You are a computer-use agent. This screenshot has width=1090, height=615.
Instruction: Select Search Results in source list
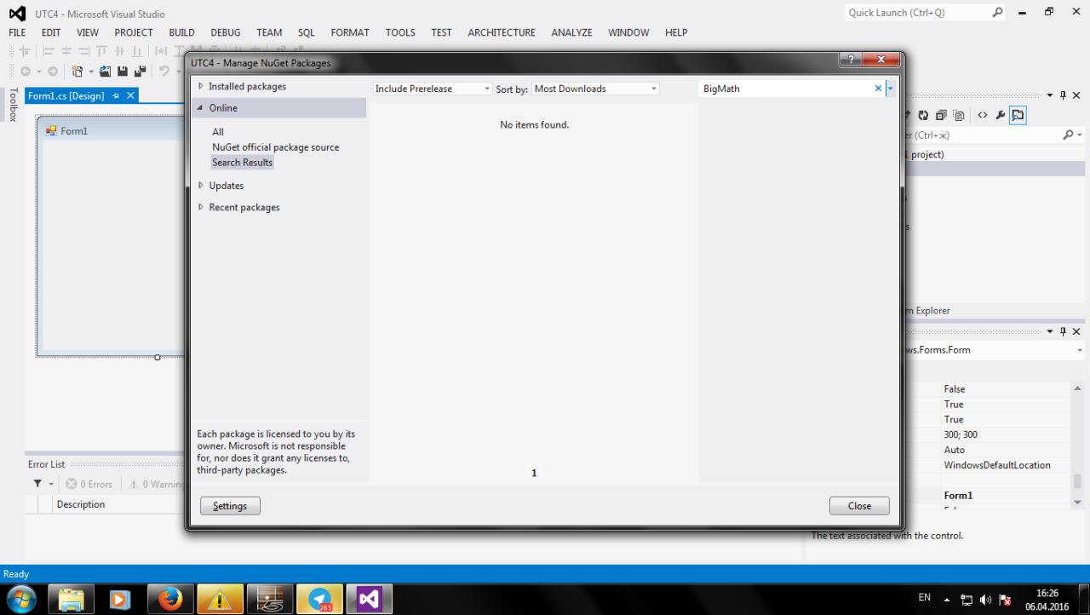point(243,163)
